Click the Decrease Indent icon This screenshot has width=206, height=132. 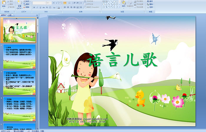[74, 3]
